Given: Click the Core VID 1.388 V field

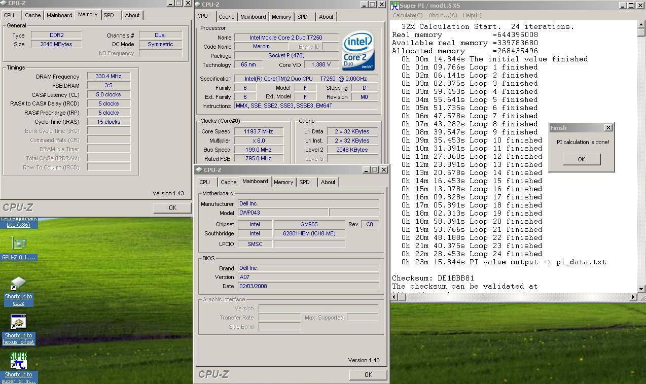Looking at the screenshot, I should [x=321, y=65].
